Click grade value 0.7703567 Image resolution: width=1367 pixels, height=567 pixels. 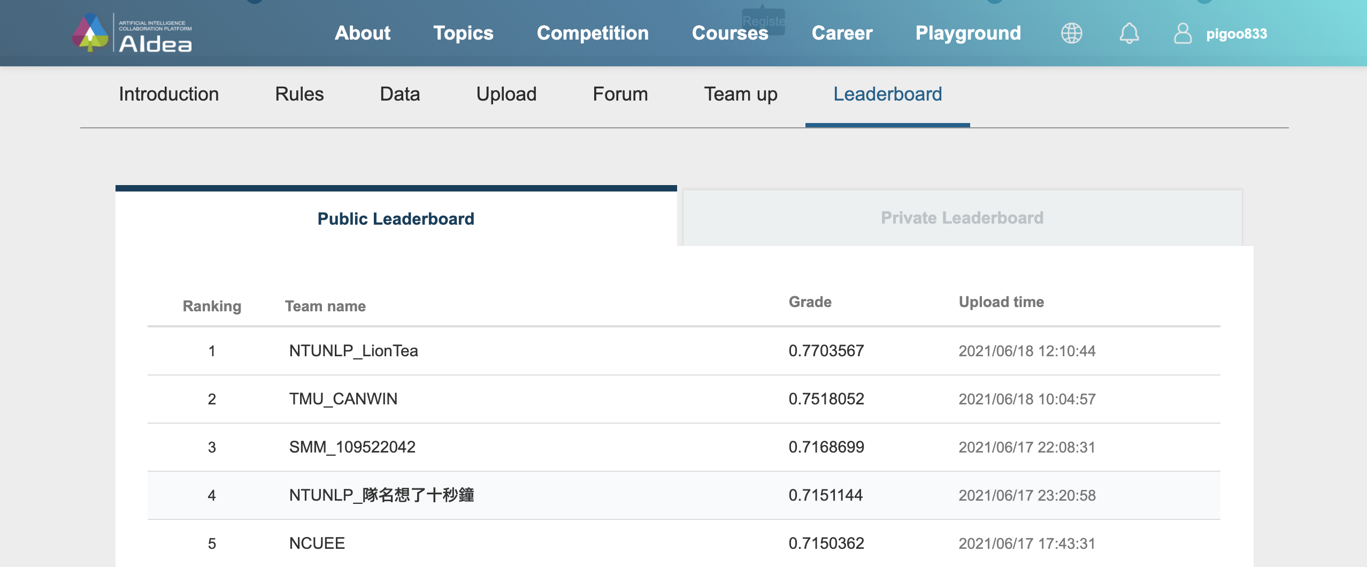pyautogui.click(x=826, y=351)
